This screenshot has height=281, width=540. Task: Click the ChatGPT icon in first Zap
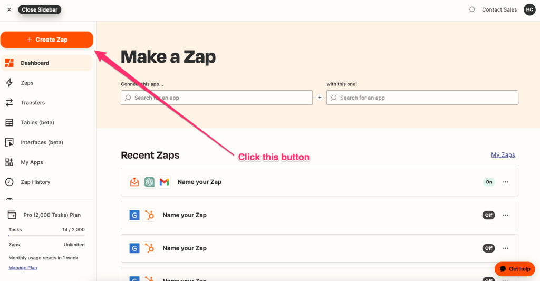150,182
